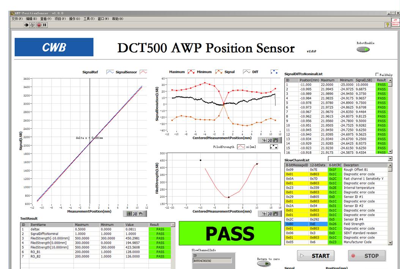Viewport: 400px width, 269px height.
Task: Click the Diff plot legend swatch
Action: point(274,72)
